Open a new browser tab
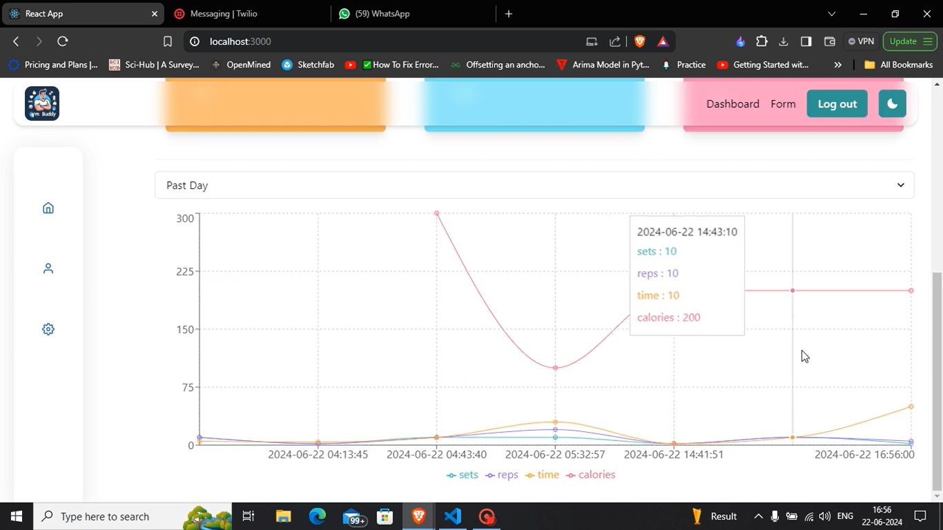943x530 pixels. point(509,14)
